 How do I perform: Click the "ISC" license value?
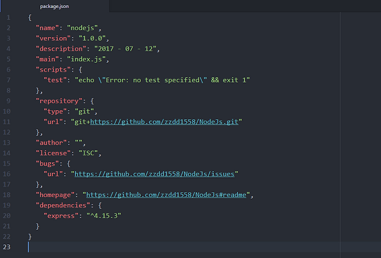coord(88,153)
